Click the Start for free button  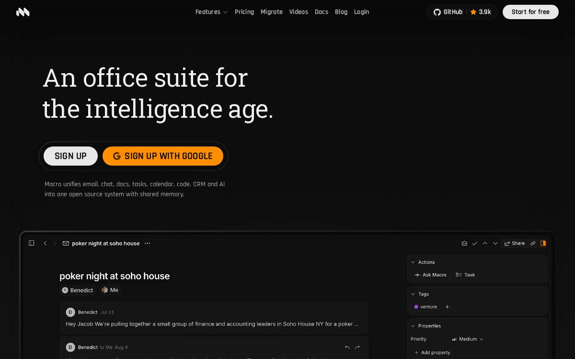click(x=530, y=12)
